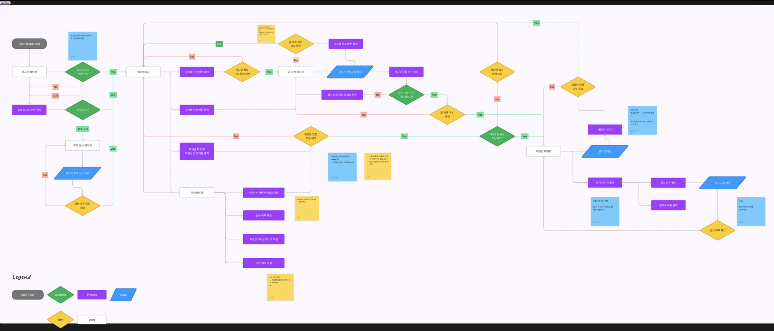Screen dimensions: 774x331
Task: Select the Open Mobile App start node
Action: click(x=29, y=44)
